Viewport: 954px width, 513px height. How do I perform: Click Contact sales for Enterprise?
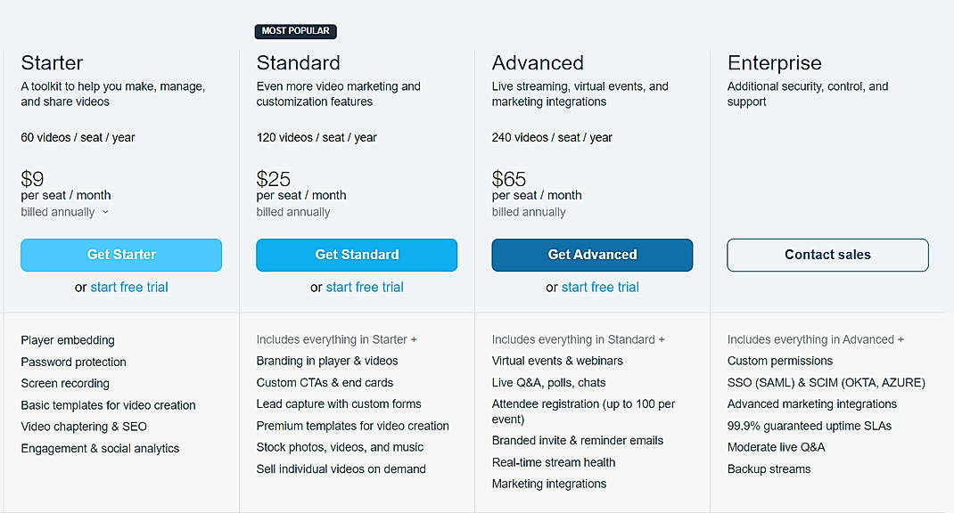click(x=827, y=255)
